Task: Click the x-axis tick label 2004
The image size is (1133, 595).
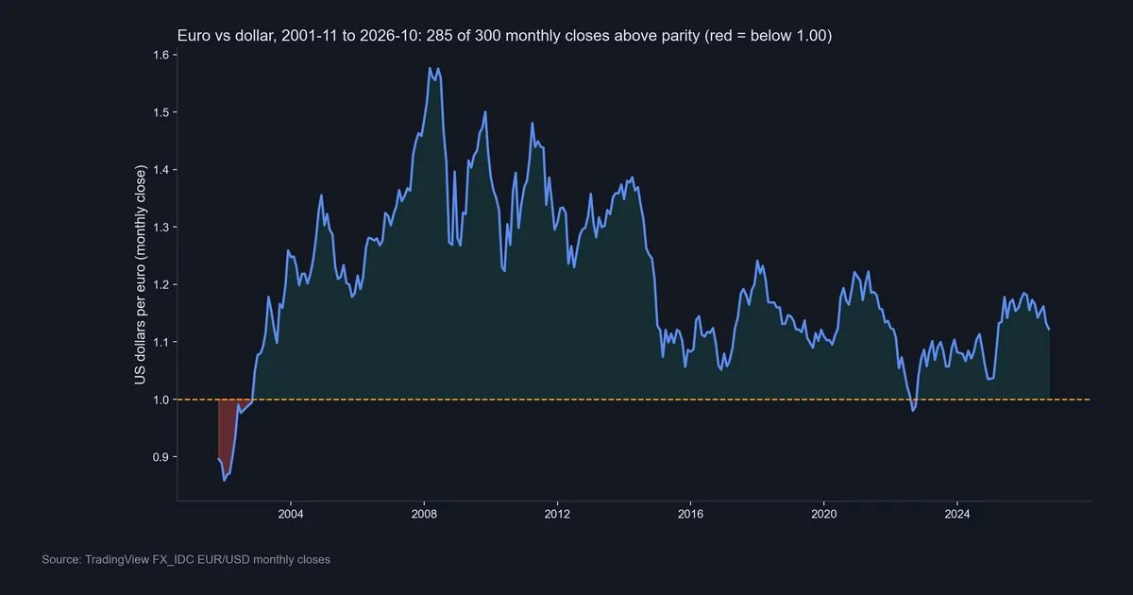Action: 290,516
